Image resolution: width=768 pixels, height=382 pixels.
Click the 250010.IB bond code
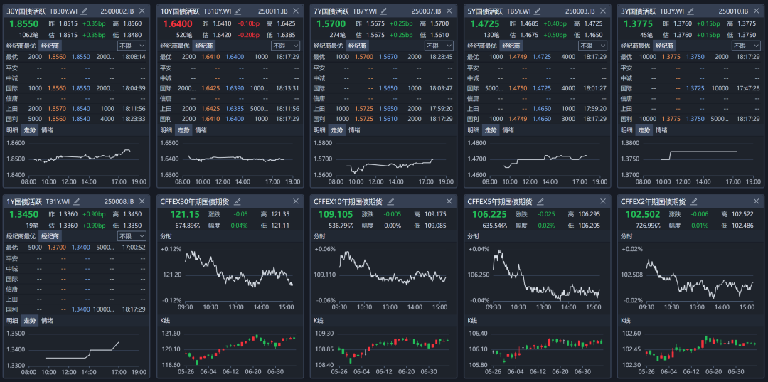click(x=734, y=11)
